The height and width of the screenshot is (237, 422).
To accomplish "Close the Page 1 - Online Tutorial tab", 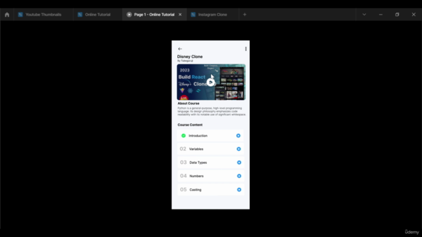I will tap(180, 14).
